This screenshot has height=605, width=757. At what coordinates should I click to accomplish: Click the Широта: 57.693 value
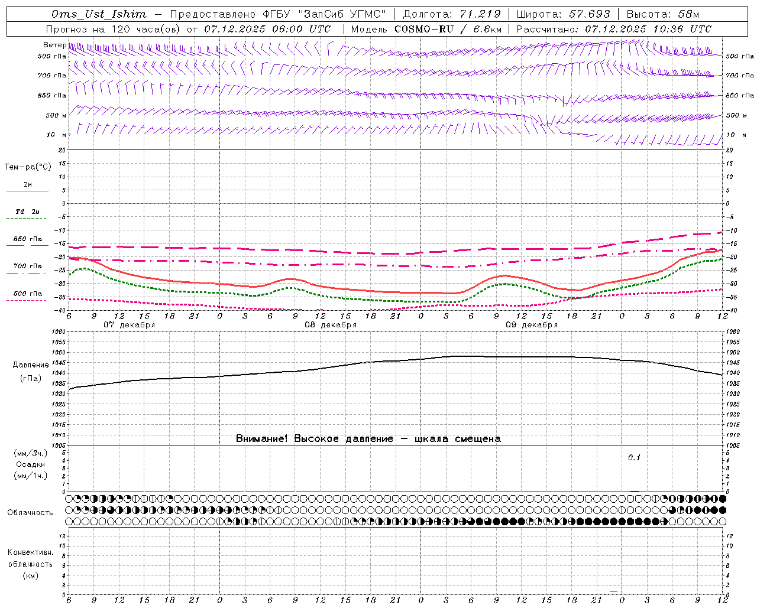563,14
